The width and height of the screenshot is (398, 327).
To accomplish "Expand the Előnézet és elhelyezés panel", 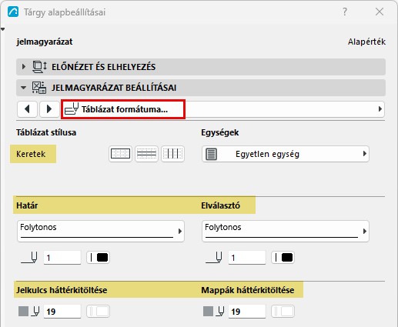I will [24, 67].
